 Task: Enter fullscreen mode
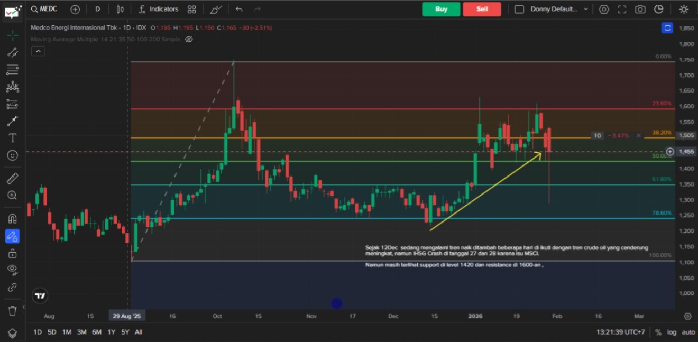point(622,9)
